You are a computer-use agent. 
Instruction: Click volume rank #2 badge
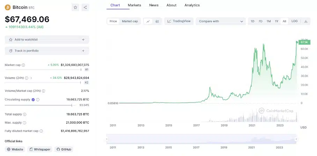[x=87, y=83]
